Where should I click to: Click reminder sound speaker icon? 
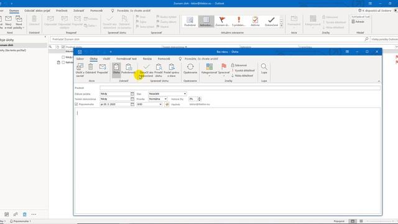167,105
